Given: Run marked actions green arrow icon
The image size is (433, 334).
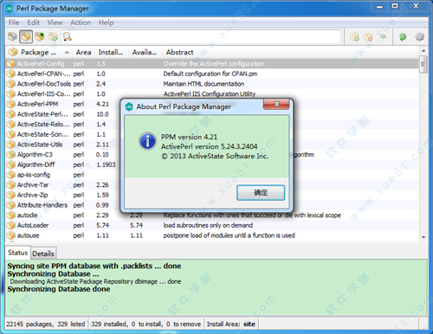Looking at the screenshot, I should pos(383,36).
